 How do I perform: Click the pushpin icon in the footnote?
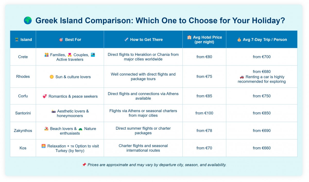coord(84,165)
